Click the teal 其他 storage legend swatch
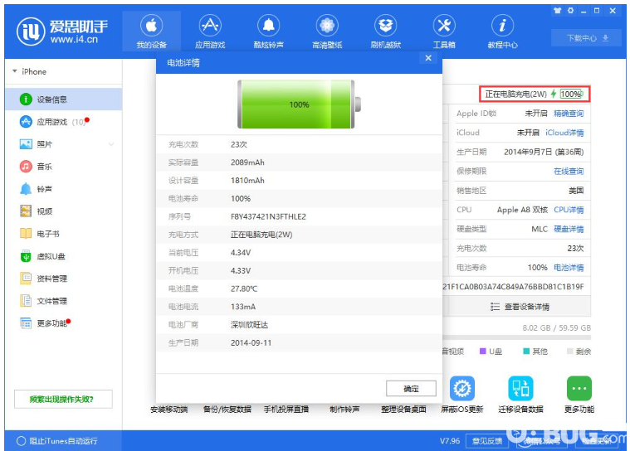The height and width of the screenshot is (451, 630). click(526, 351)
